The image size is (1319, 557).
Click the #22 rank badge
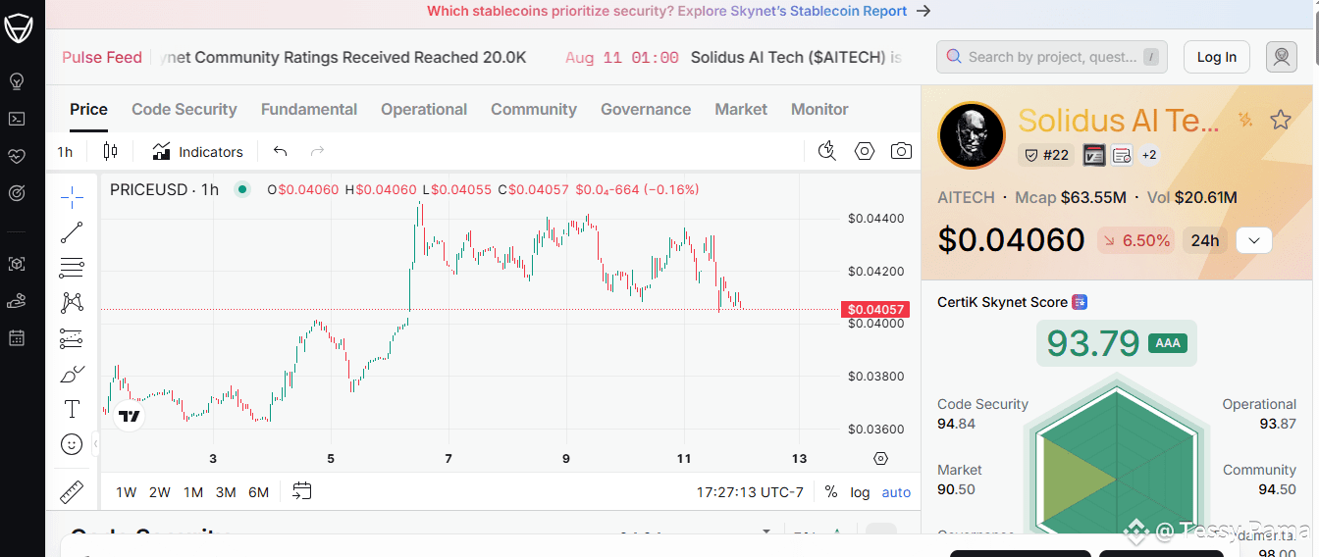tap(1047, 155)
